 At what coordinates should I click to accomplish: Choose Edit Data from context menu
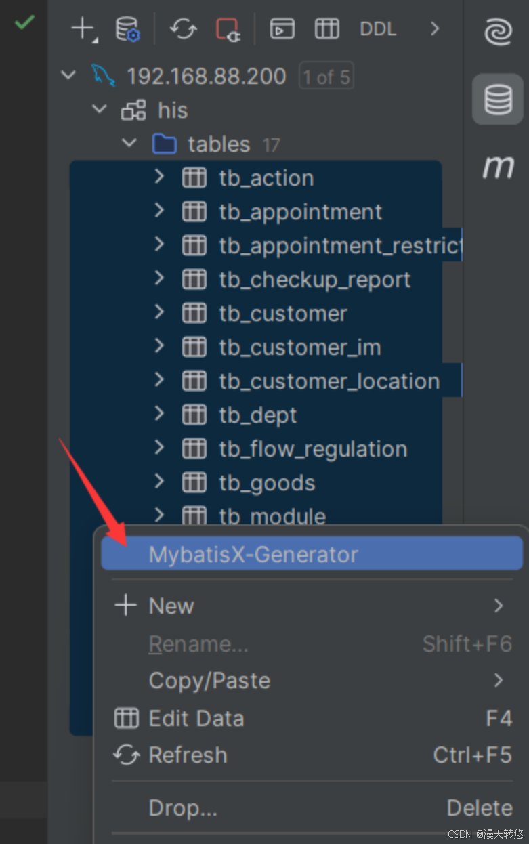(x=312, y=718)
